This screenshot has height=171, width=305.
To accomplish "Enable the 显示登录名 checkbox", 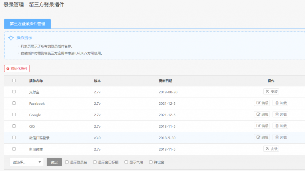I will pyautogui.click(x=67, y=162).
